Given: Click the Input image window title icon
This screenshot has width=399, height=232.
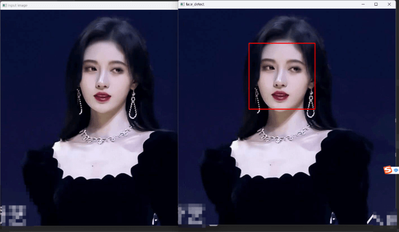Looking at the screenshot, I should [4, 5].
